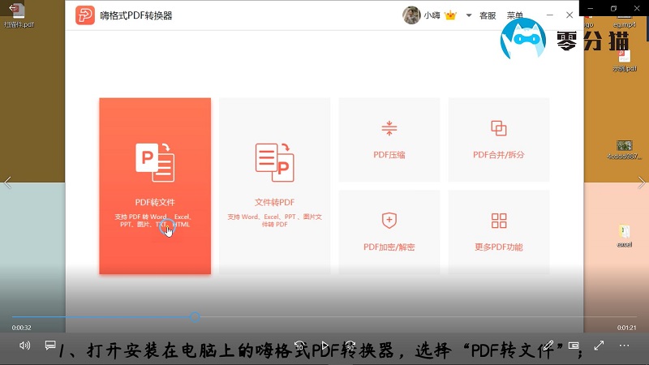Viewport: 649px width, 365px height.
Task: Select the eg.mp4 desktop file
Action: [624, 22]
